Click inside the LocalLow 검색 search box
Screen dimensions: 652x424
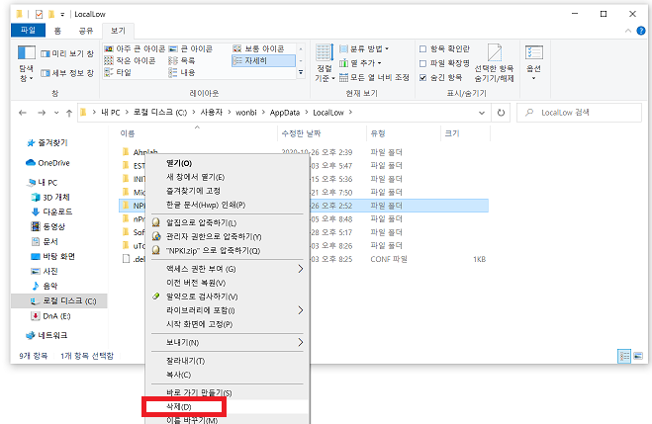[579, 113]
